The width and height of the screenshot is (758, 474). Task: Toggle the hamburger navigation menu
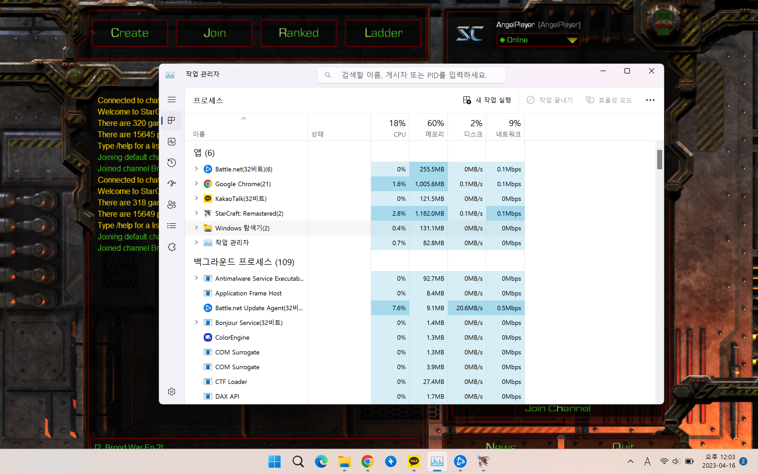[171, 100]
